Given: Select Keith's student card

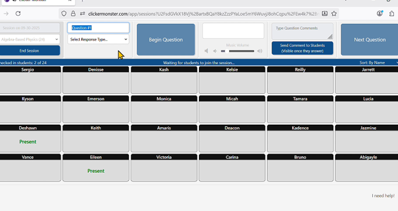Looking at the screenshot, I should point(95,138).
